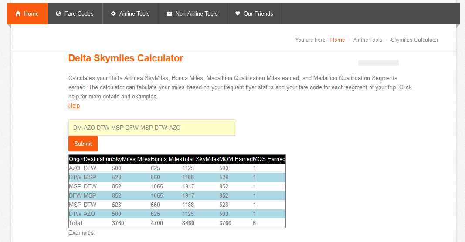Click the house icon in navigation bar
The width and height of the screenshot is (465, 242).
[18, 14]
